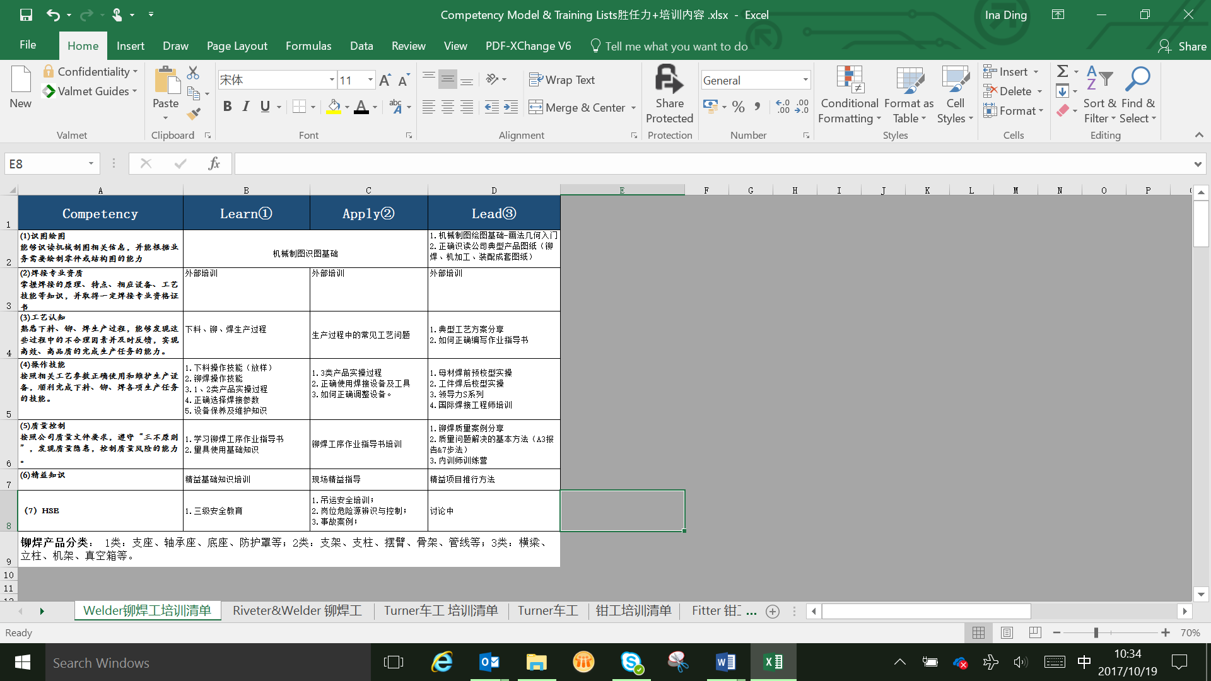The width and height of the screenshot is (1211, 681).
Task: Expand the Valmet Guides dropdown
Action: [90, 91]
